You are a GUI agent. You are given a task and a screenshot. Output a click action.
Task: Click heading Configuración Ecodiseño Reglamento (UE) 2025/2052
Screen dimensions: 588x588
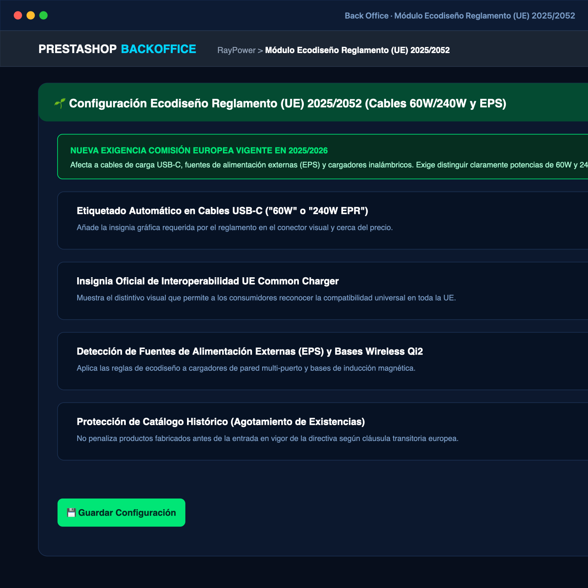(287, 103)
